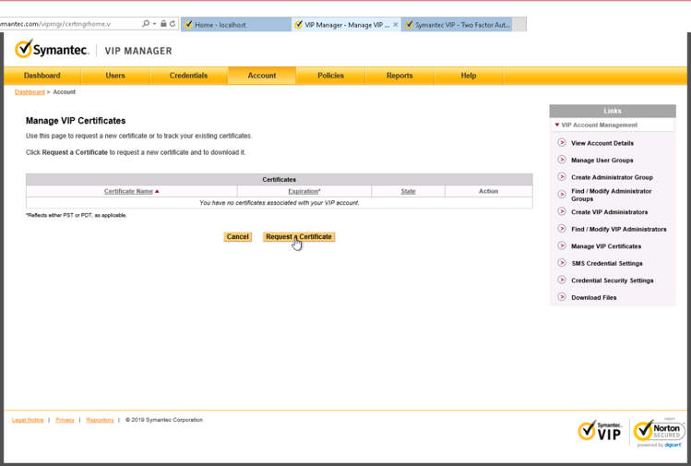Image resolution: width=691 pixels, height=466 pixels.
Task: Go to the Credentials menu tab
Action: coord(188,76)
